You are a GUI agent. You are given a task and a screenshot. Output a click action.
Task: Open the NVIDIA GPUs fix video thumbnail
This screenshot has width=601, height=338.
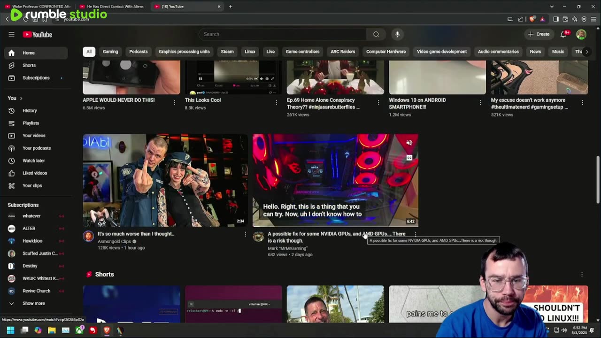335,180
